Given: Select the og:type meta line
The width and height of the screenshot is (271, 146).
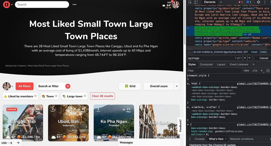Looking at the screenshot, I should coord(227,41).
